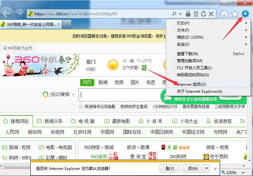
Task: Open a new blank tab
Action: click(x=67, y=24)
